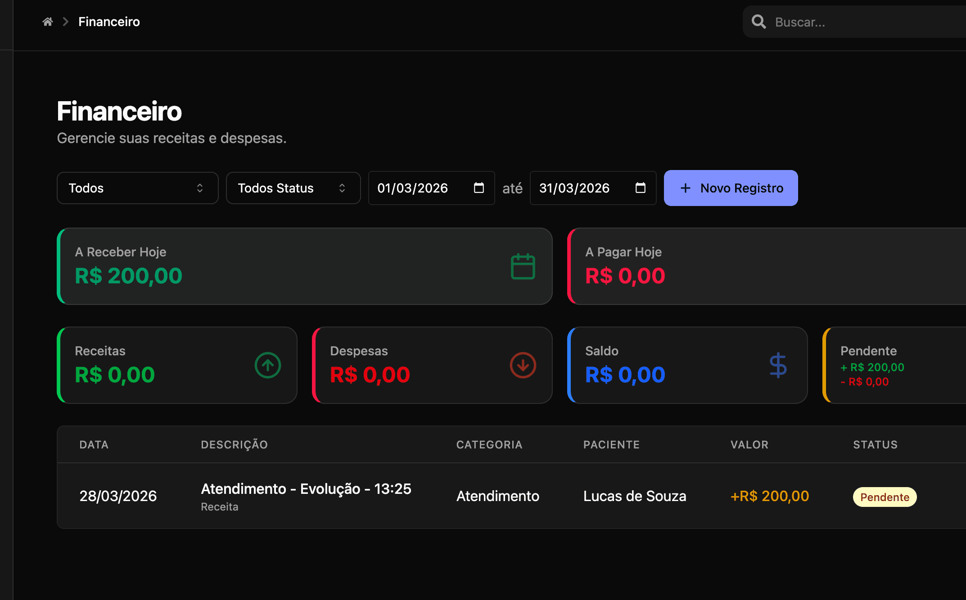Select the Pendente summary card

tap(894, 365)
